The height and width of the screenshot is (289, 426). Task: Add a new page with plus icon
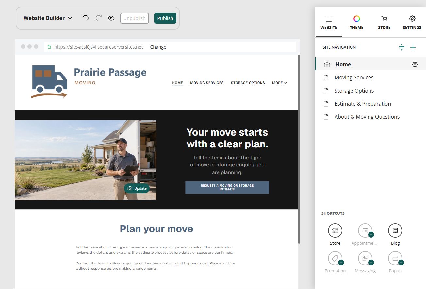pos(413,47)
